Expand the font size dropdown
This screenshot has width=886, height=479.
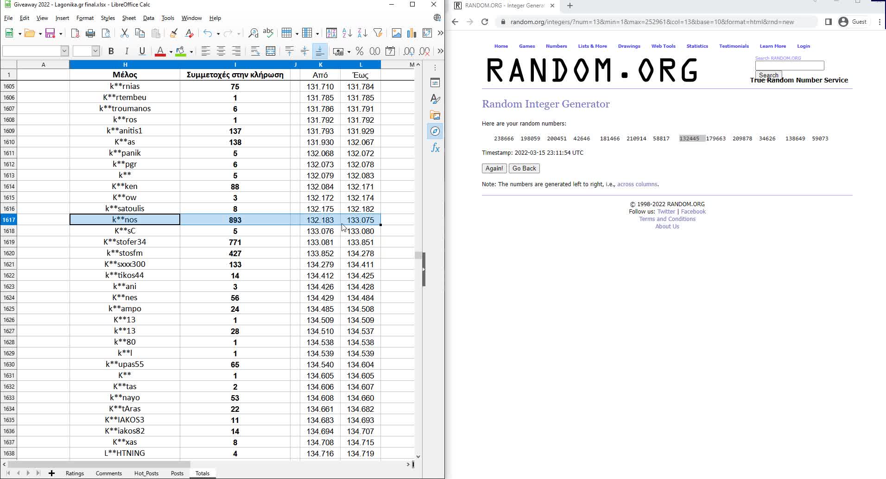95,51
